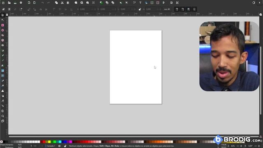Select the magenta palette swatch
Image resolution: width=263 pixels, height=148 pixels.
click(71, 142)
